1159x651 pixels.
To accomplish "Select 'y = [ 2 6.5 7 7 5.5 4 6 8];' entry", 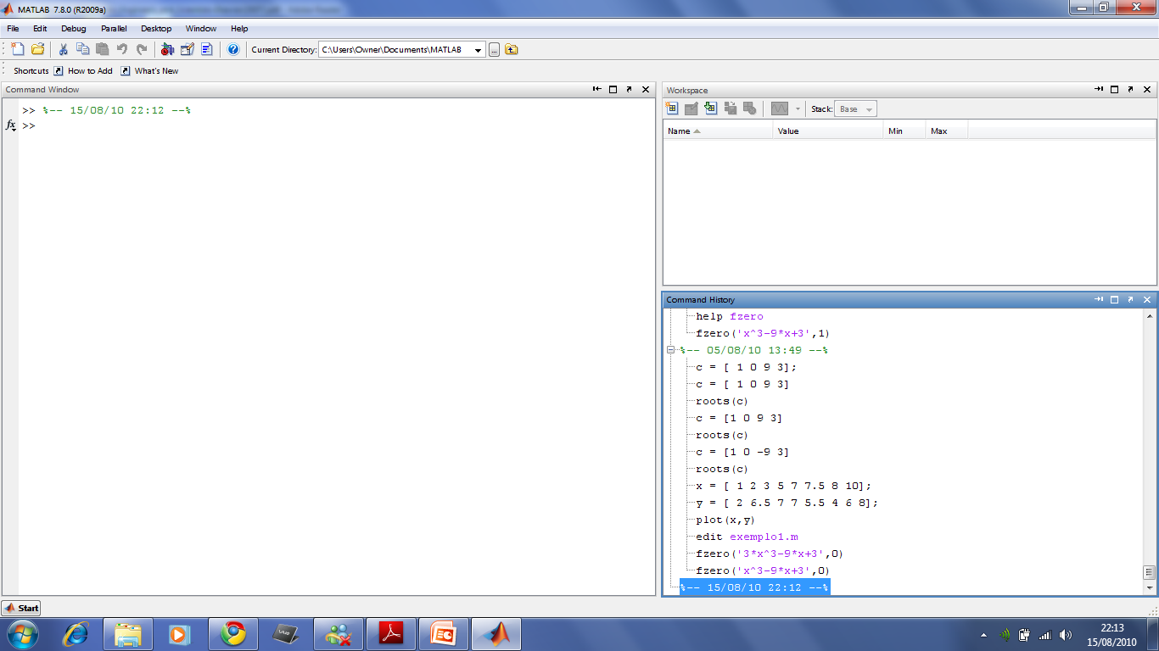I will click(787, 503).
